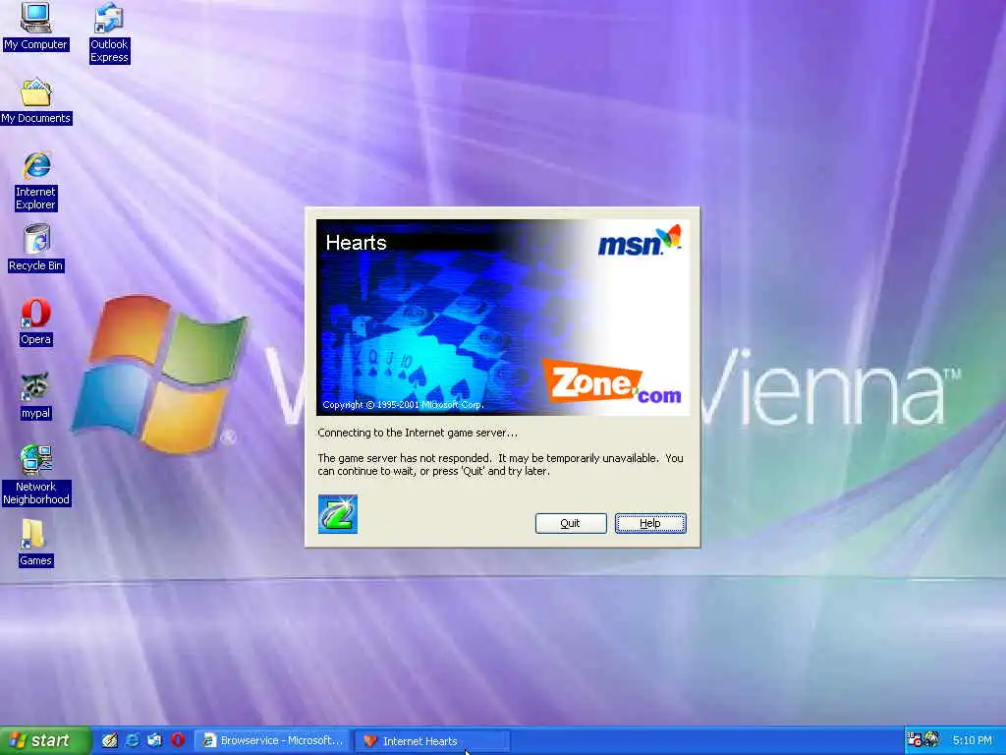
Task: Launch Outlook Express from quick launch
Action: tap(154, 740)
